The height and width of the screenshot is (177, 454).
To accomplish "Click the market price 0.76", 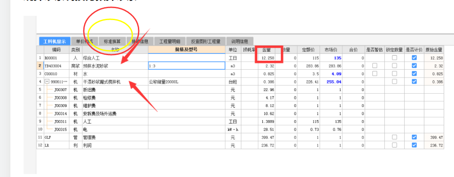I will 331,130.
